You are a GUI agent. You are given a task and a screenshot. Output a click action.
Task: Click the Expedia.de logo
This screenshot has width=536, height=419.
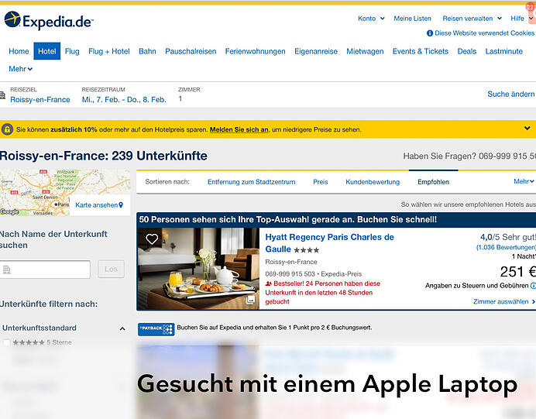(x=49, y=20)
